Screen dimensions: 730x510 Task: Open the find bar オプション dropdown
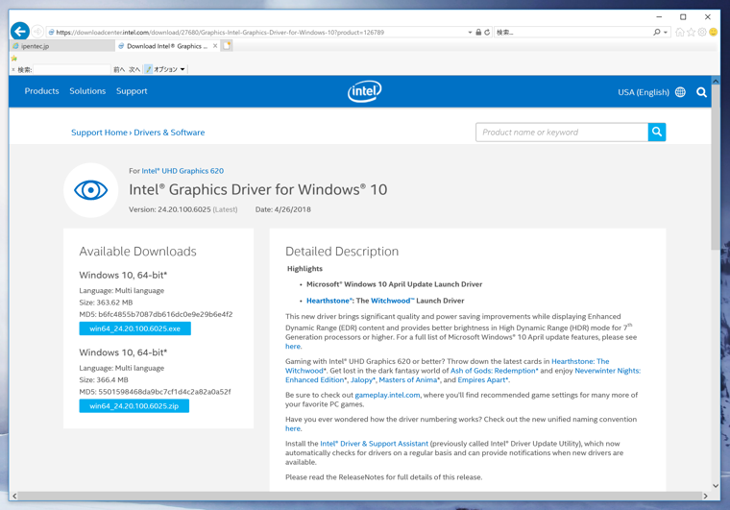(x=169, y=69)
